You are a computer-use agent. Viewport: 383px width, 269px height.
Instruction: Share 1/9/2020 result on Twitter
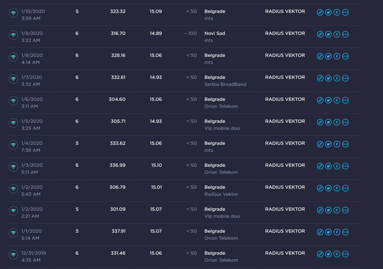click(x=328, y=34)
